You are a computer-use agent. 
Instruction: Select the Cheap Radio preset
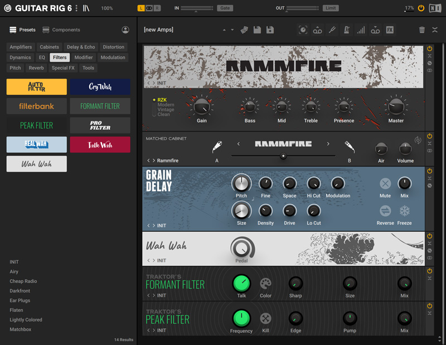pyautogui.click(x=23, y=281)
